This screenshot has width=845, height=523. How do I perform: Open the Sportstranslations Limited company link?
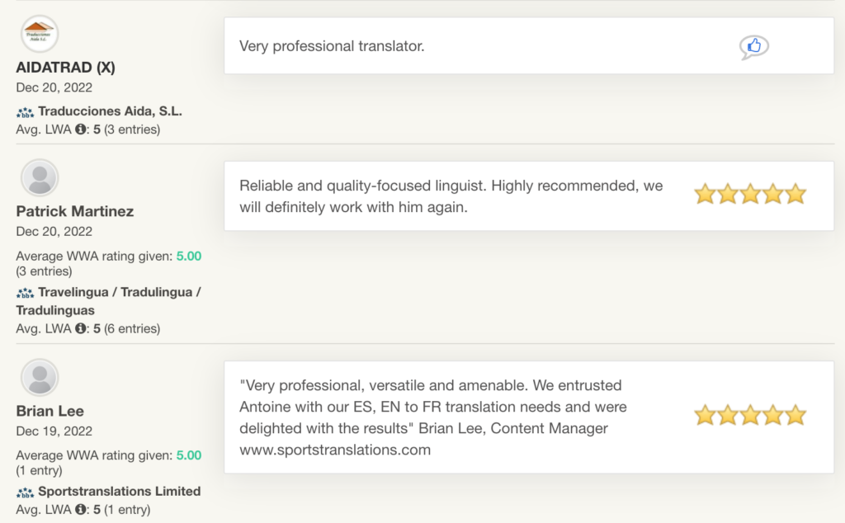click(119, 491)
